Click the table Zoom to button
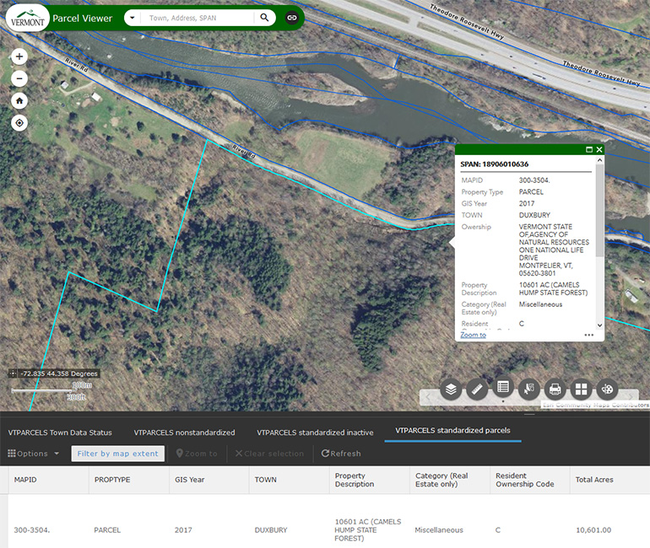The width and height of the screenshot is (650, 548). 197,454
